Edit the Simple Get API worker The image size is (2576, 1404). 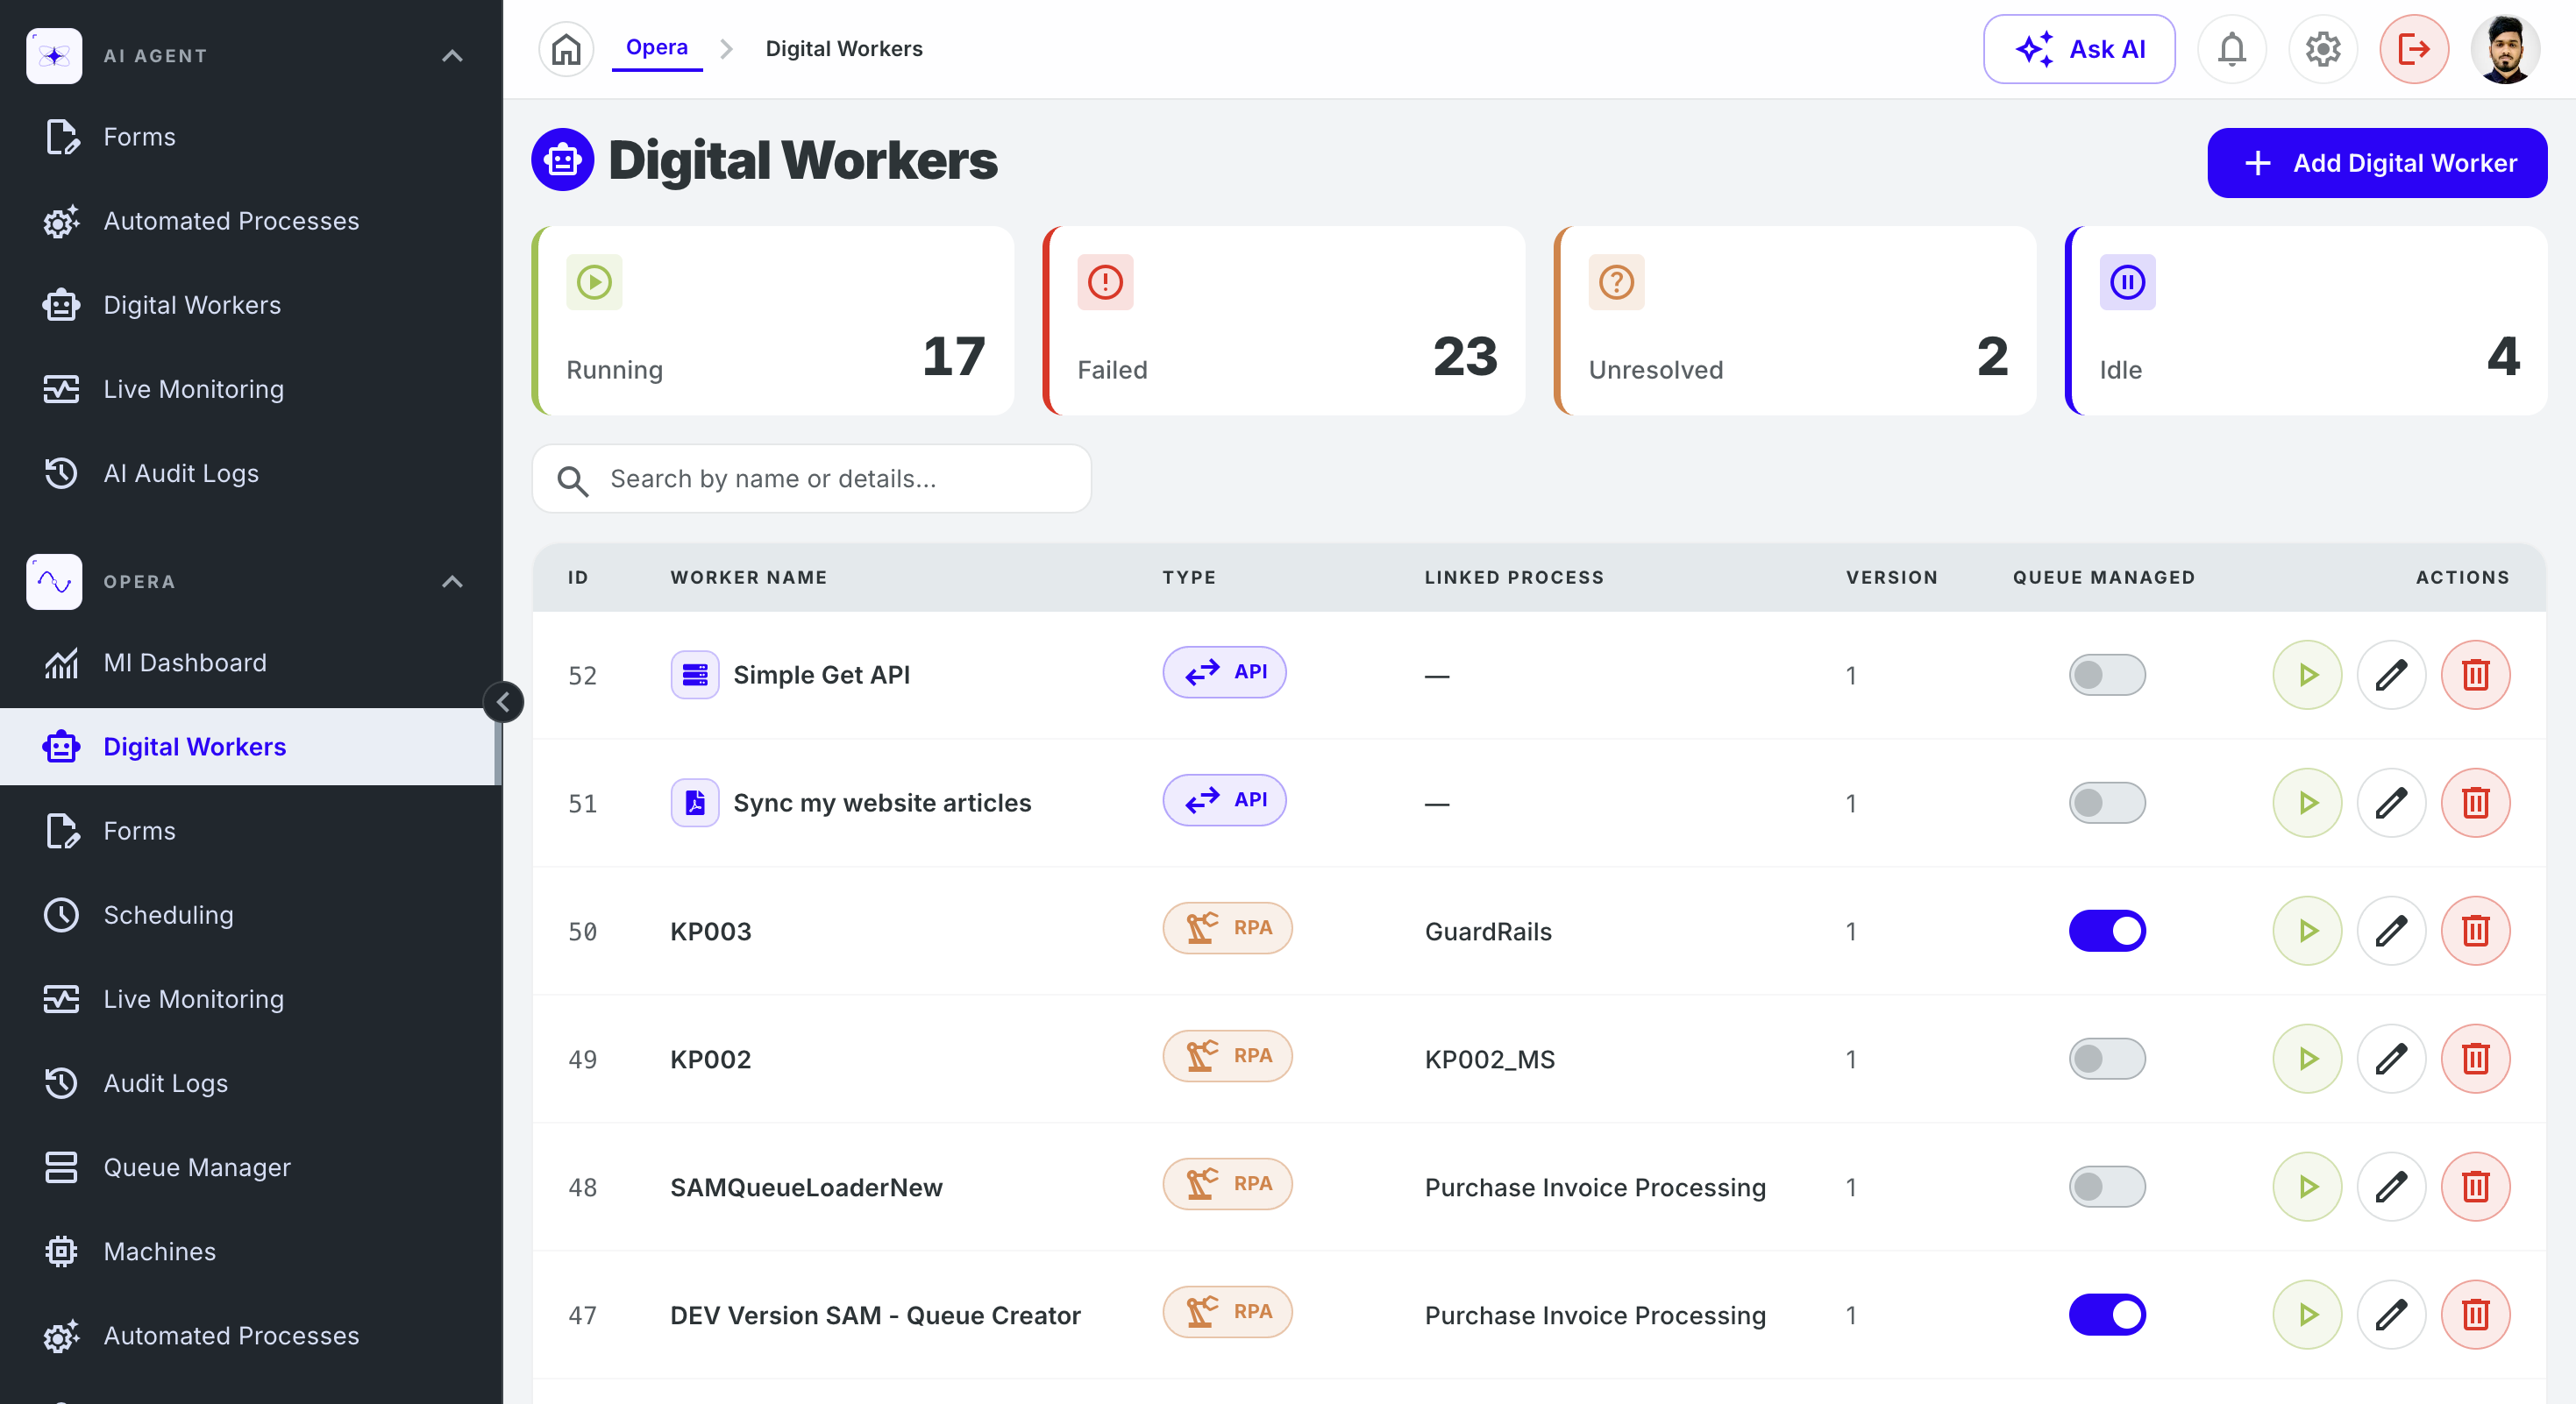(2391, 675)
